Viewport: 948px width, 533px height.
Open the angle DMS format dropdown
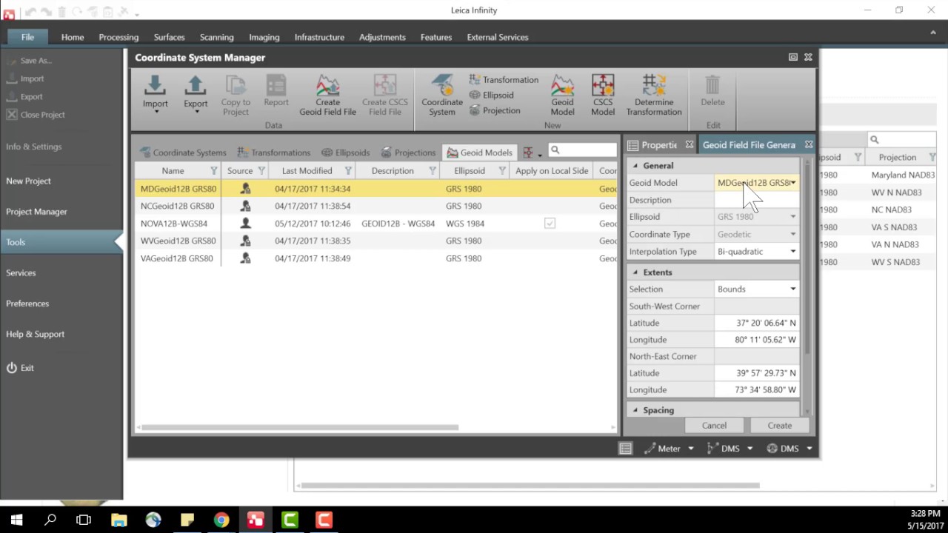(x=750, y=449)
